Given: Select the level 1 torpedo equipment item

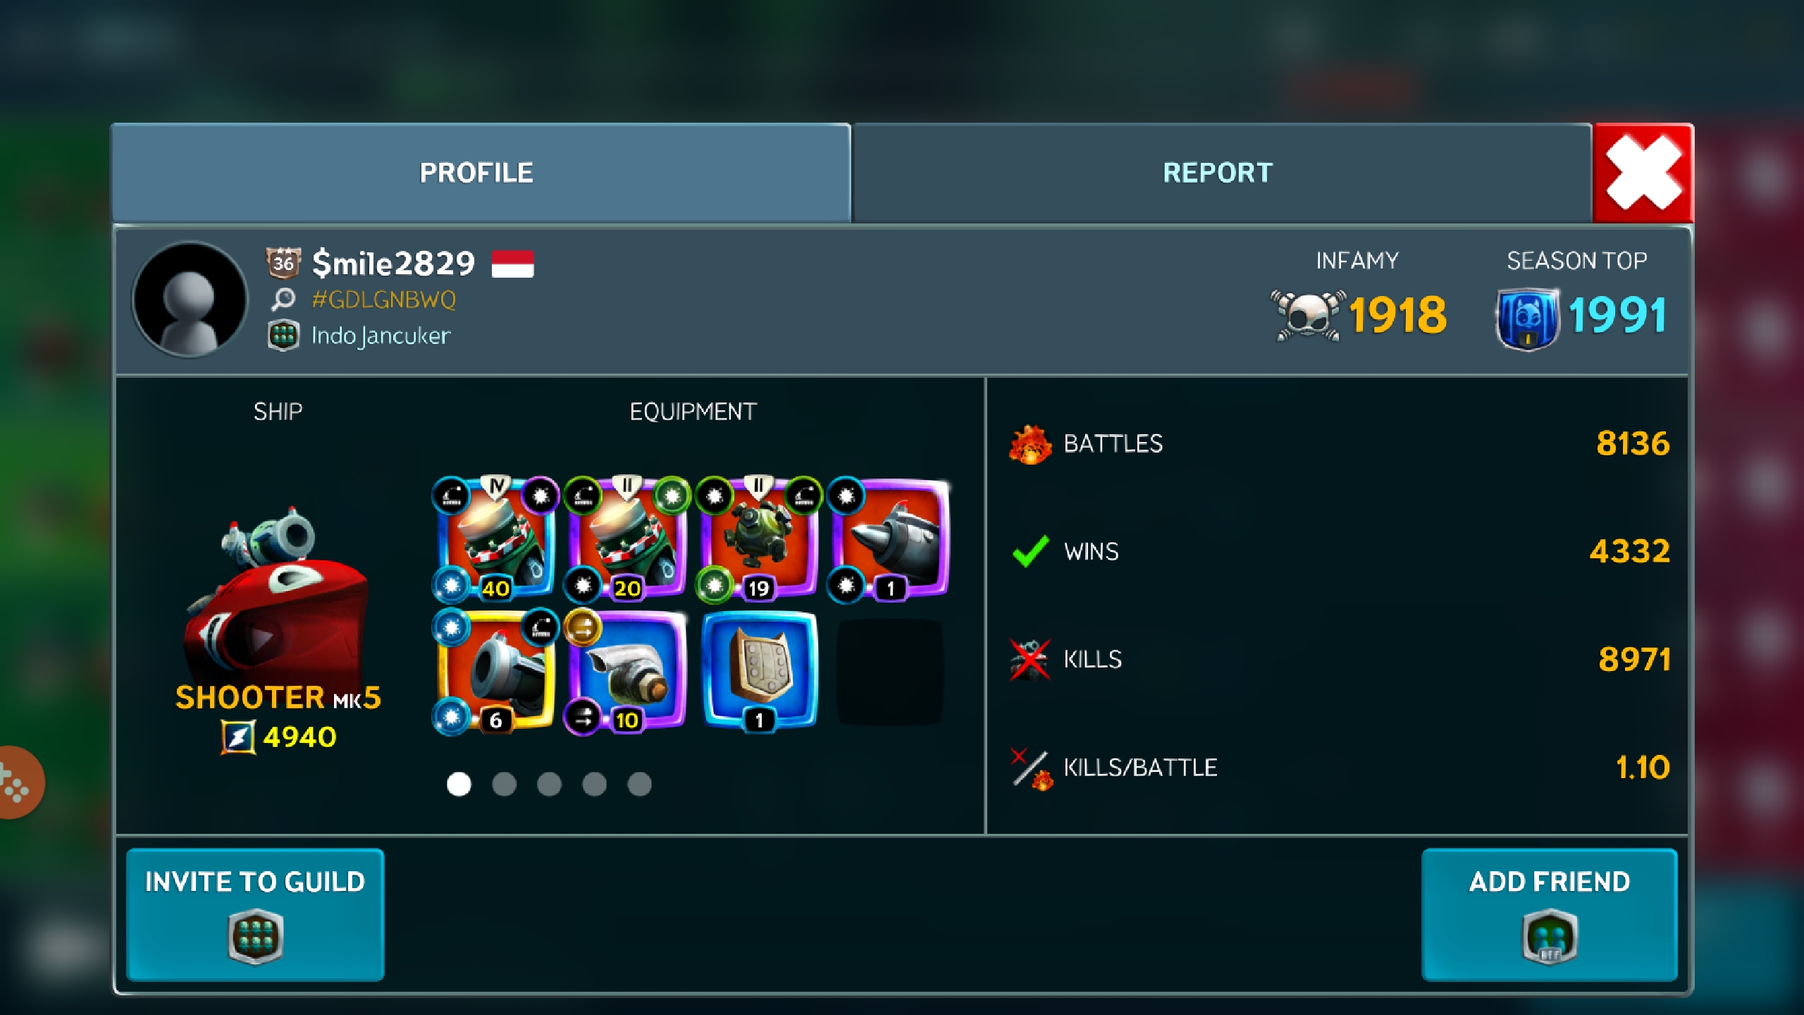Looking at the screenshot, I should tap(890, 539).
